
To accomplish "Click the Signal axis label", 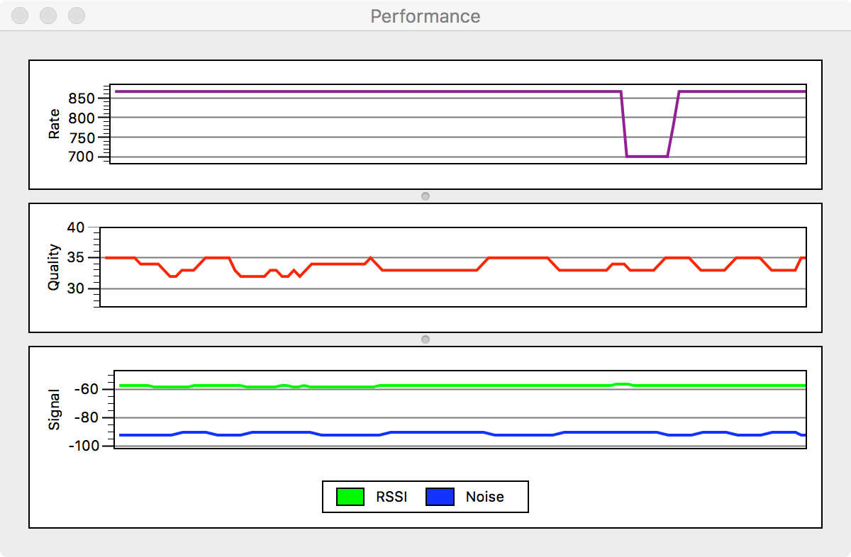I will [x=54, y=410].
